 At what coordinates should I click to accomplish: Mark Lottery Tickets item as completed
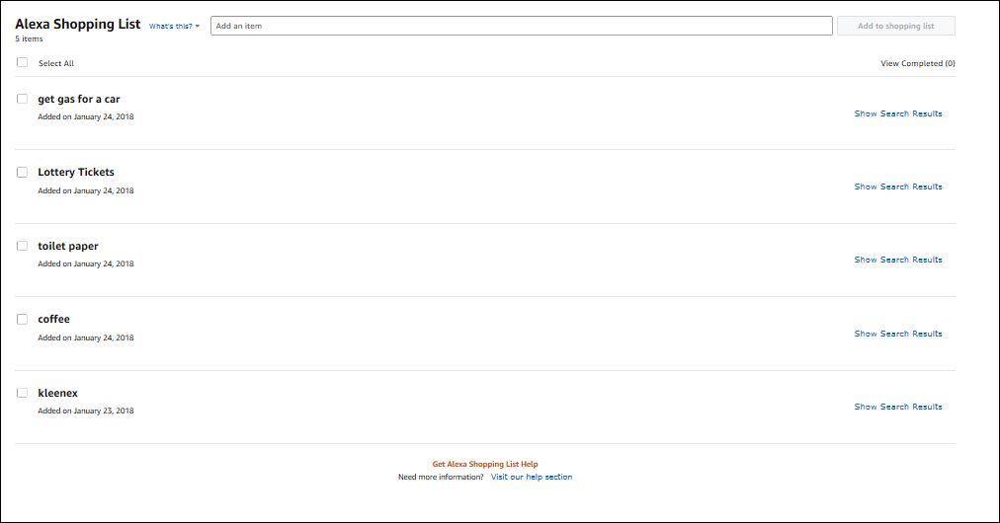coord(23,172)
